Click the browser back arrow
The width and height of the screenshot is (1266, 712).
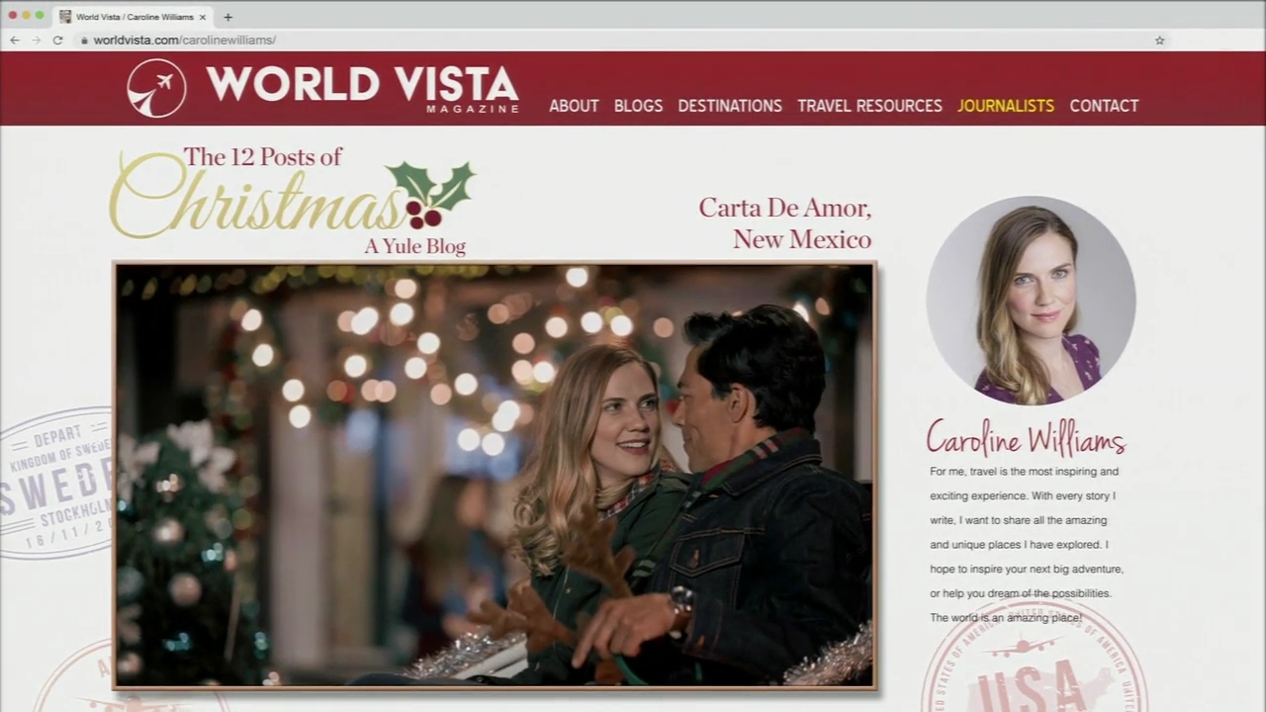[x=15, y=41]
